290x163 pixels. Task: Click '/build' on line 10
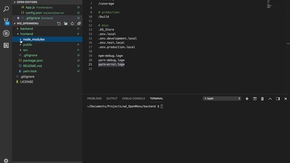(103, 17)
